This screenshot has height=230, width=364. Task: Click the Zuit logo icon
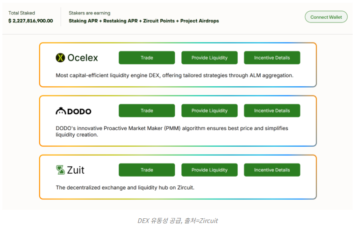point(60,170)
